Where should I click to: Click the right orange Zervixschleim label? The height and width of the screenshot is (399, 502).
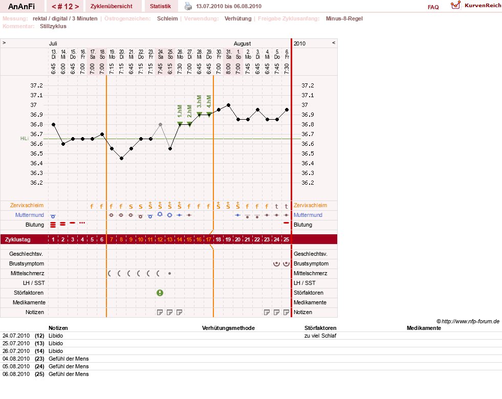pos(311,206)
